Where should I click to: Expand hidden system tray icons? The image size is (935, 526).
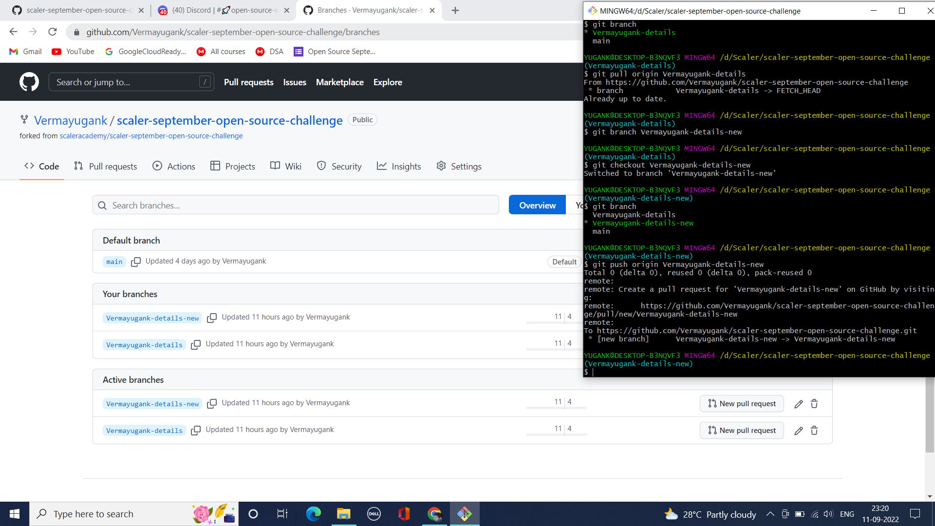(770, 514)
